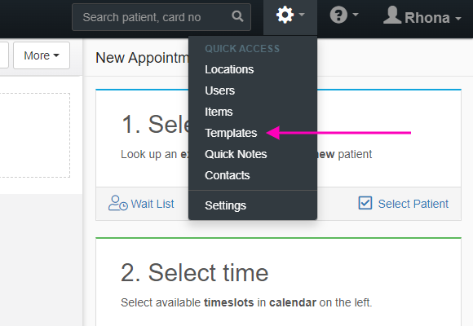Click the Wait List person-clock icon
The height and width of the screenshot is (326, 473).
coord(118,203)
